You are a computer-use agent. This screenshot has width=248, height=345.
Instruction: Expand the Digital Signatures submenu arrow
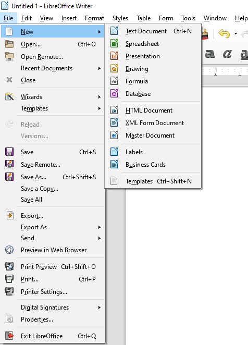click(100, 307)
